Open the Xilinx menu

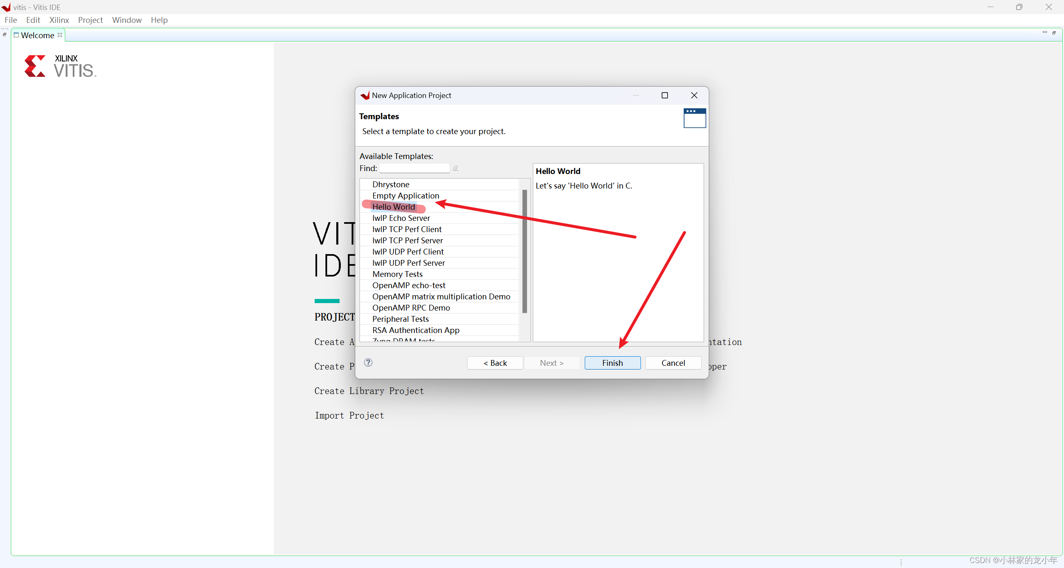coord(59,20)
